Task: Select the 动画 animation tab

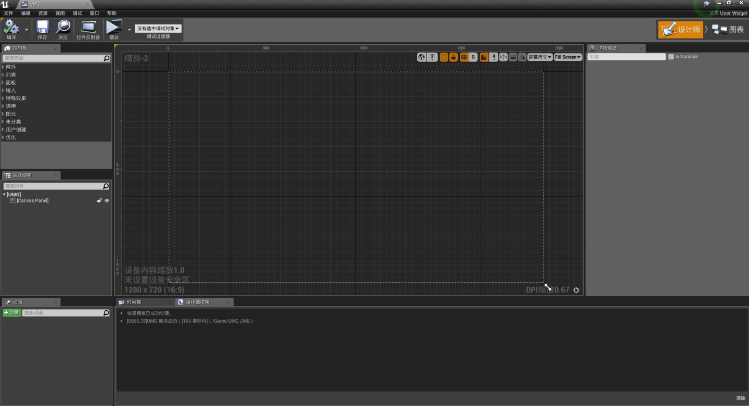Action: tap(30, 302)
